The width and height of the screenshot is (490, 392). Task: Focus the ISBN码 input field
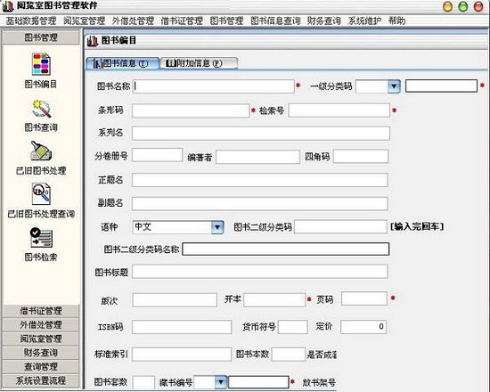tap(182, 327)
